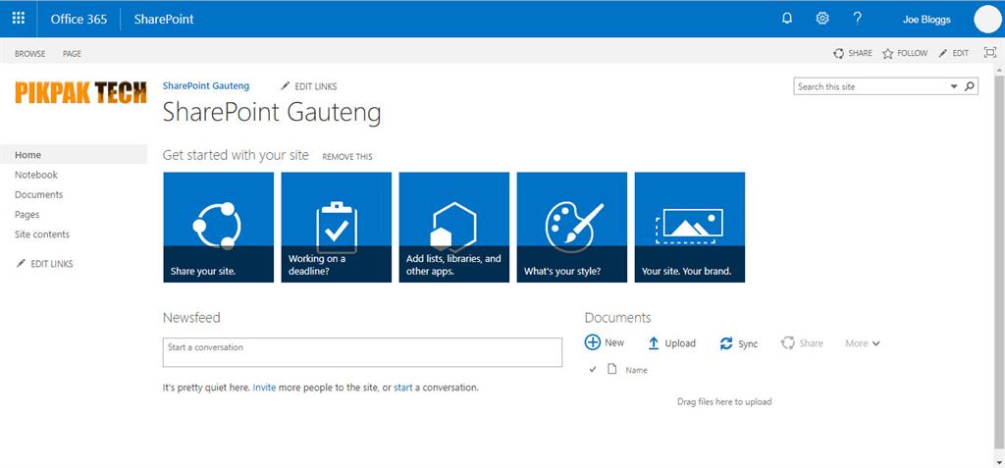Follow this site using the star icon
This screenshot has height=468, width=1005.
point(888,53)
